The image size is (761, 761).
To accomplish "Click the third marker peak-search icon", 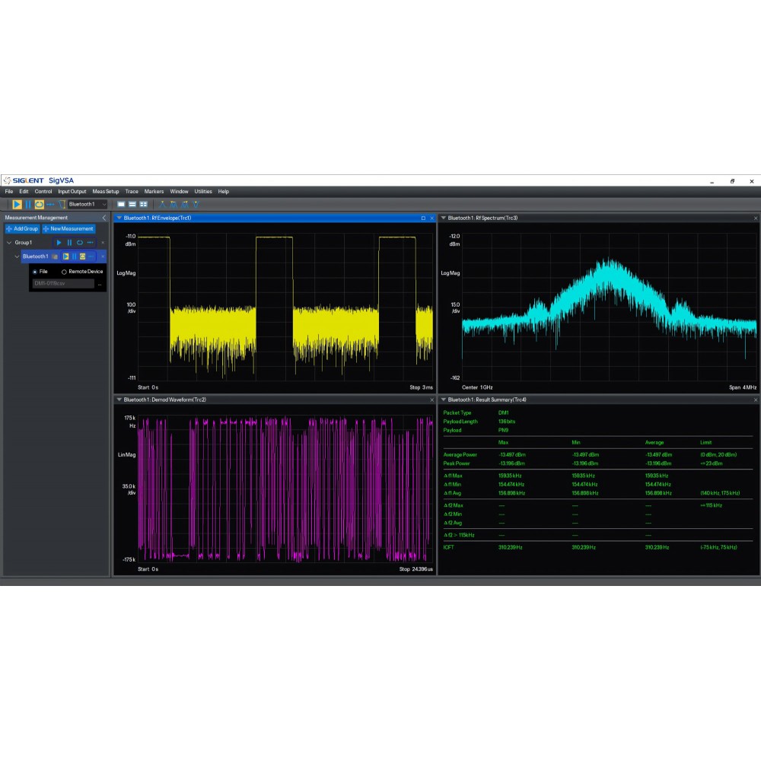I will (x=184, y=204).
